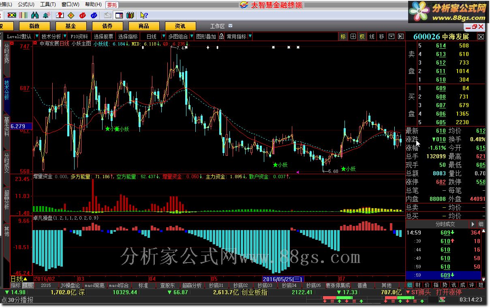The width and height of the screenshot is (490, 308).
Task: Expand the 技术分析 dropdown arrow
Action: [65, 36]
